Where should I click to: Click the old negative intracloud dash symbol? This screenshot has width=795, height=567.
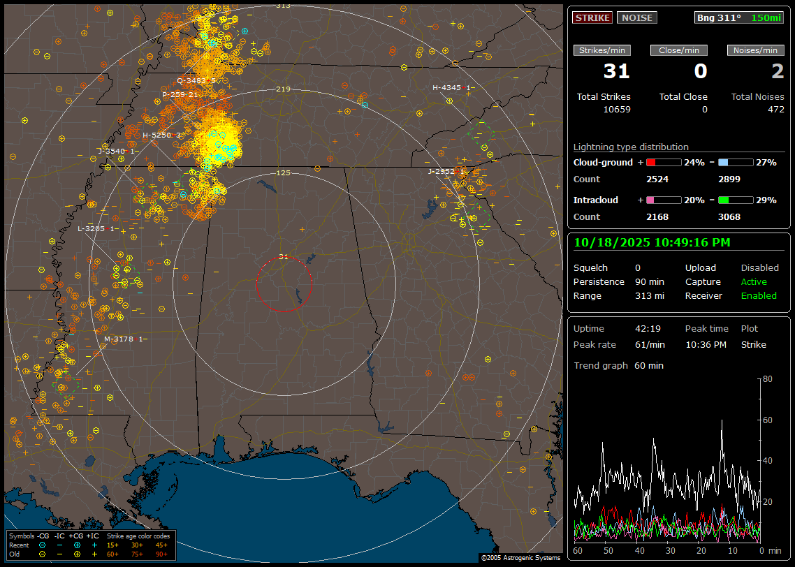coord(60,554)
